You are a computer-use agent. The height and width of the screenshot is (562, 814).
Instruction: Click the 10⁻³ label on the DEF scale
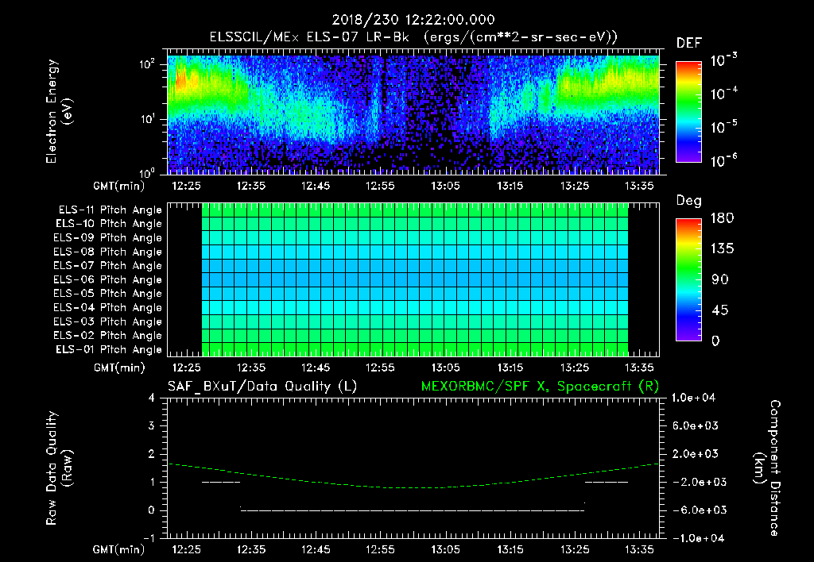(x=723, y=60)
